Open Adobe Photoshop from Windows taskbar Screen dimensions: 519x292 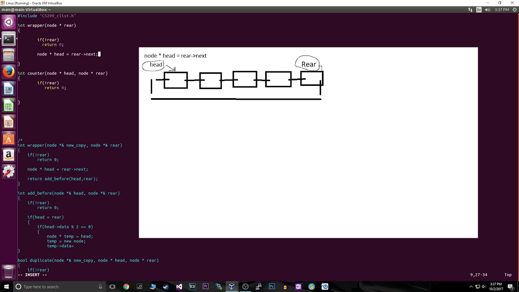tap(272, 286)
